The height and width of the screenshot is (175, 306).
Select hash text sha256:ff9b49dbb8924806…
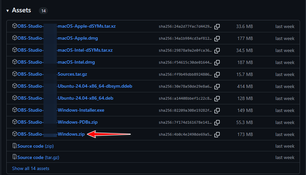click(x=185, y=74)
